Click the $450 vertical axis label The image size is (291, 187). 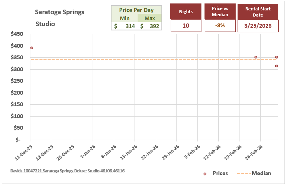(x=17, y=34)
